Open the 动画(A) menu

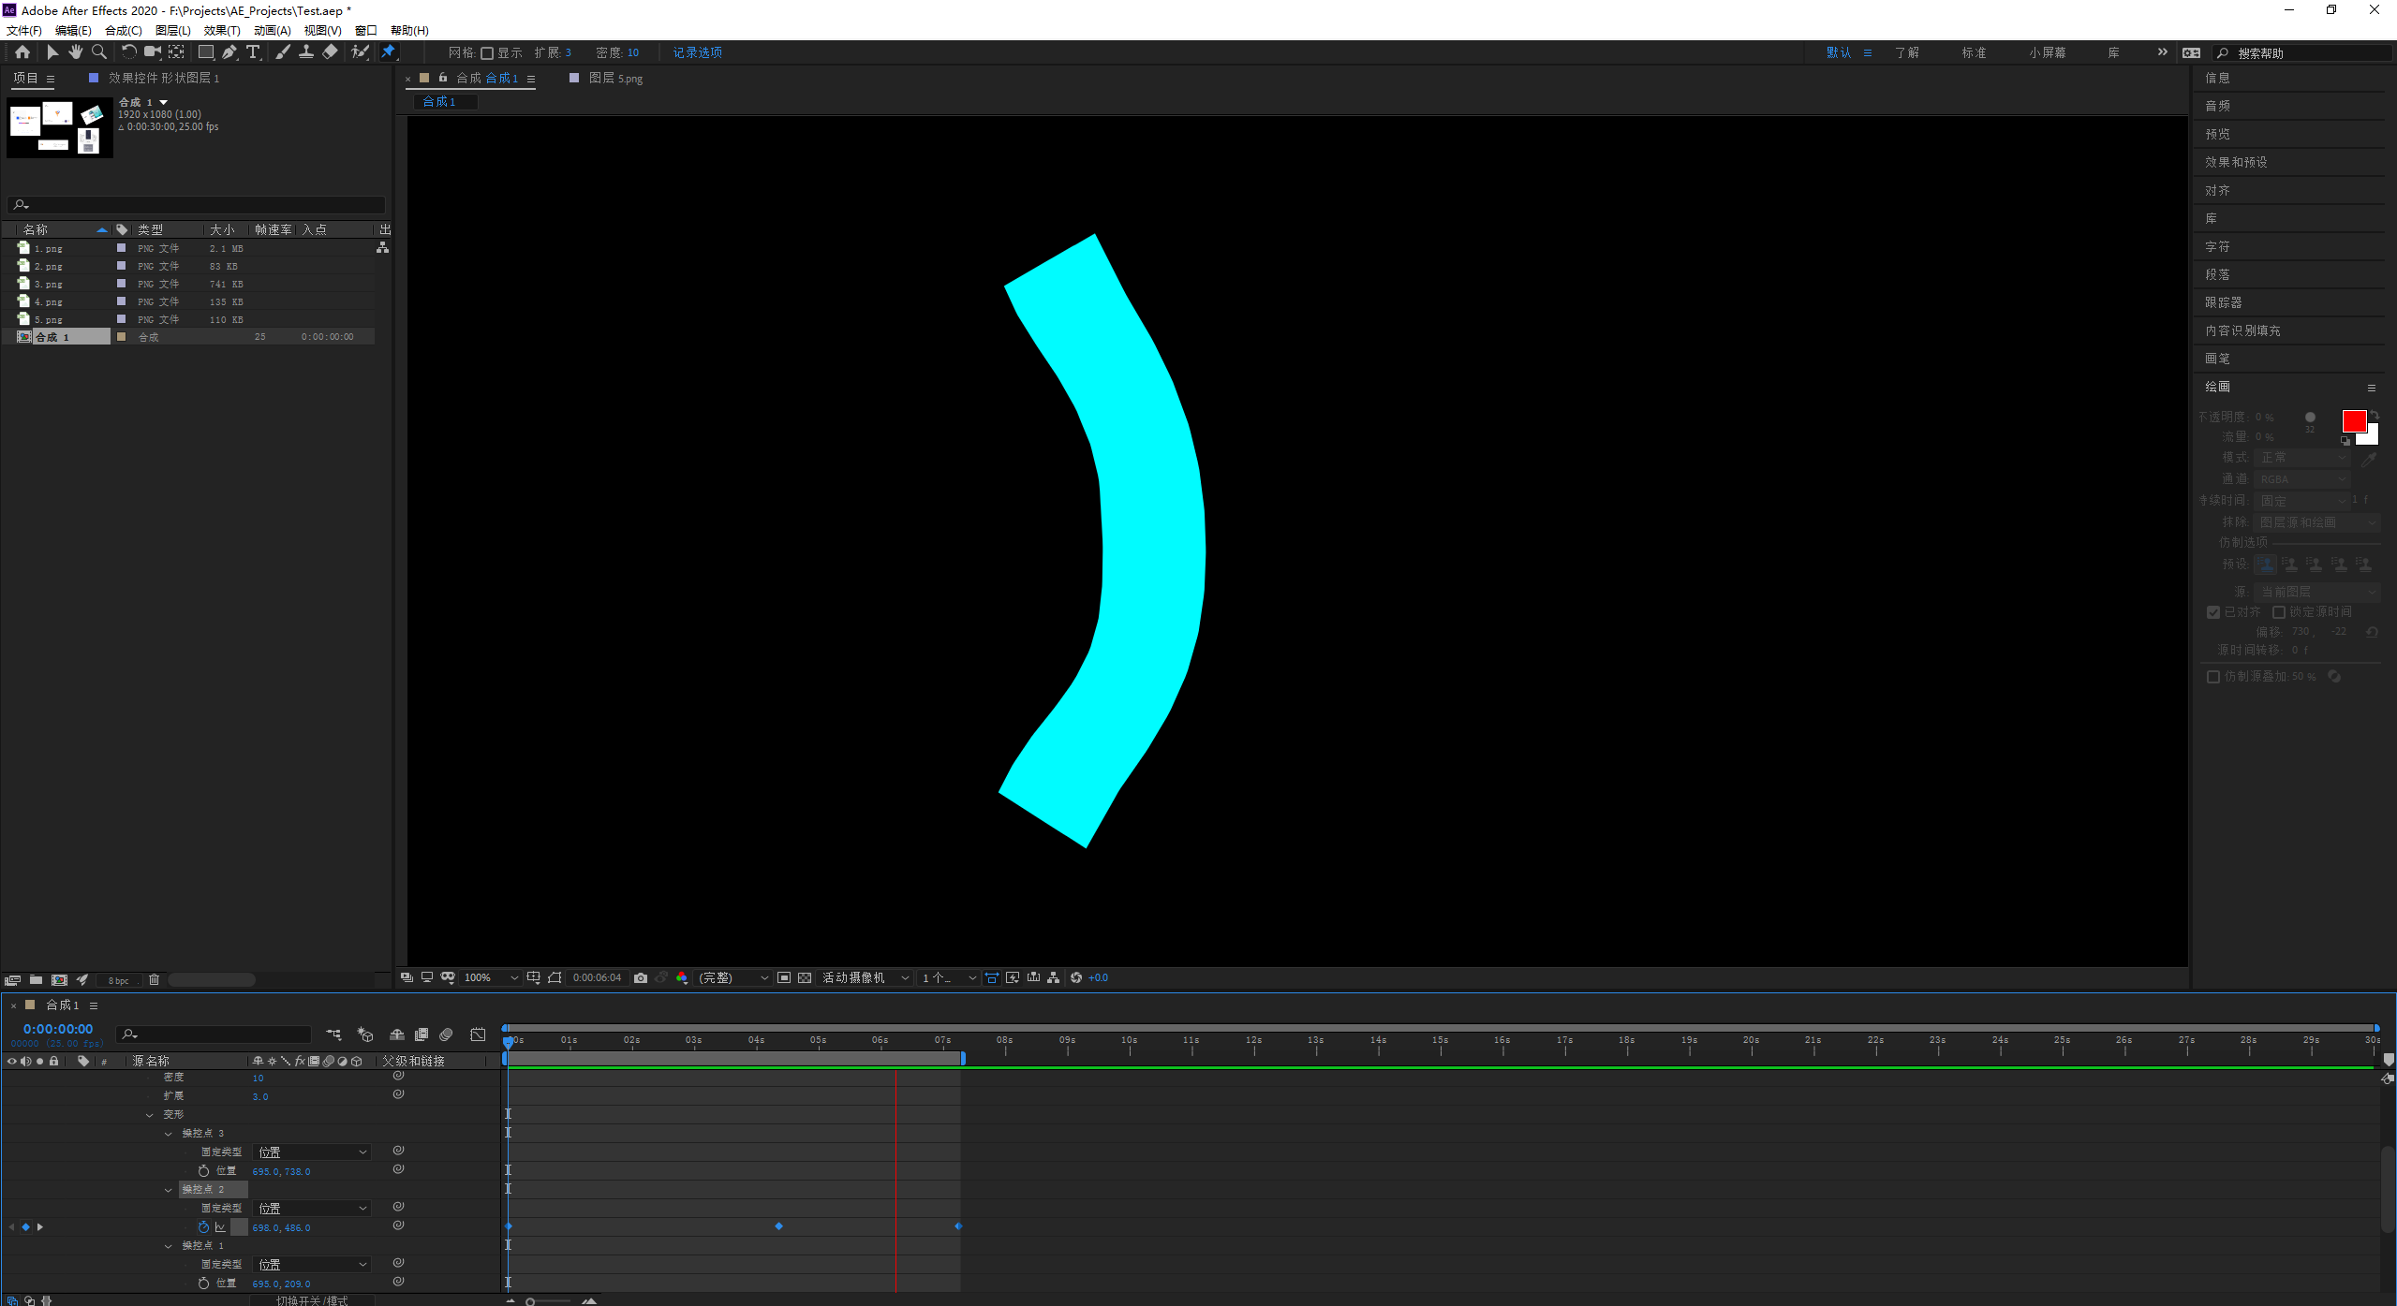[272, 31]
